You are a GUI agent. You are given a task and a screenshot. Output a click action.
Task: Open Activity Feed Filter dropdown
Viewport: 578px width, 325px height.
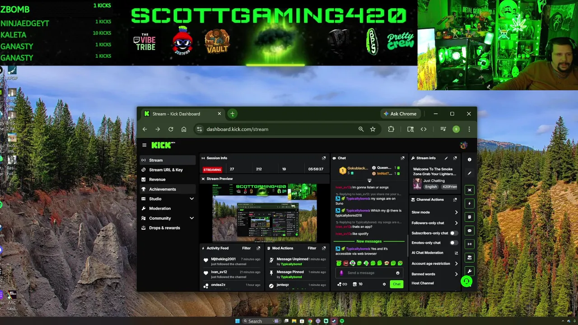(246, 248)
